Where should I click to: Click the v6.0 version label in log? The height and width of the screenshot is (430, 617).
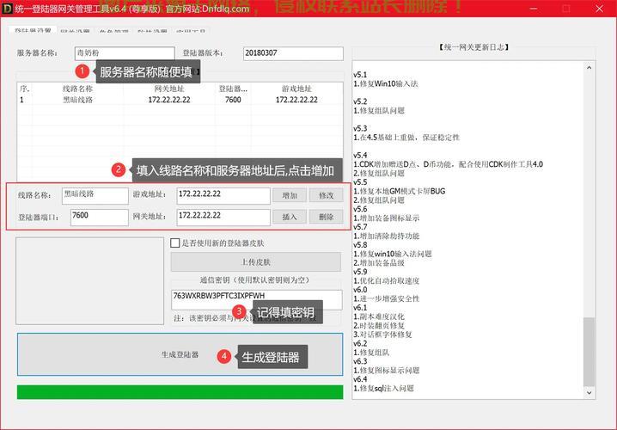360,290
